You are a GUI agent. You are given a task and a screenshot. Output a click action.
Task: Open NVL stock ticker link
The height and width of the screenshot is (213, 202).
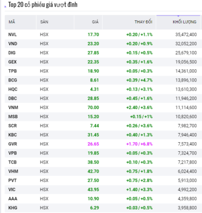click(x=12, y=35)
